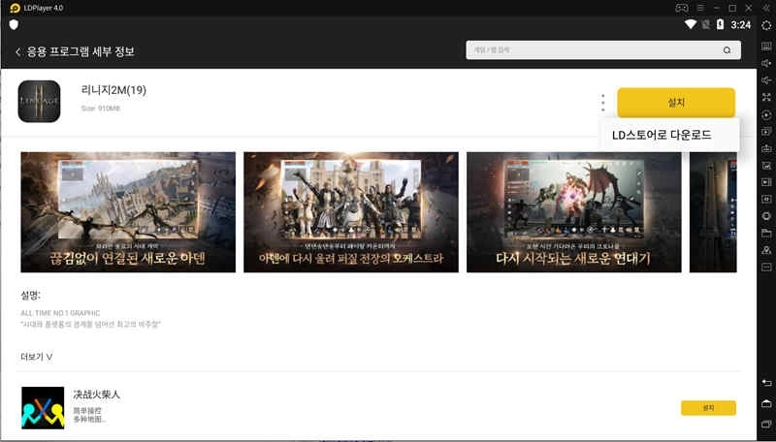Toggle fullscreen mode from the sidebar
The height and width of the screenshot is (442, 776).
(x=766, y=98)
